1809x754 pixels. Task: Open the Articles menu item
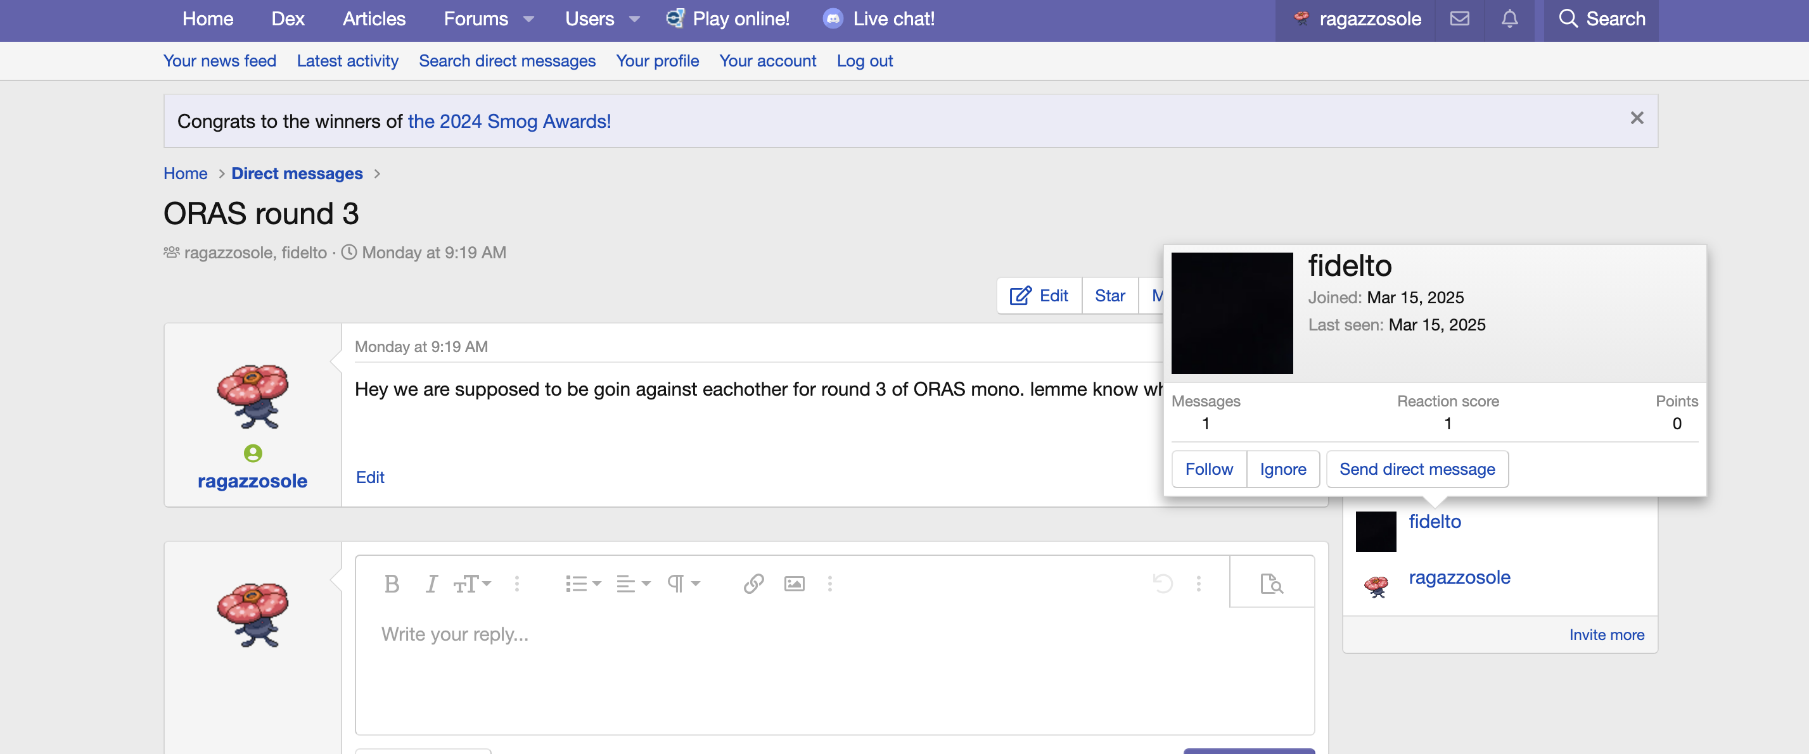374,19
